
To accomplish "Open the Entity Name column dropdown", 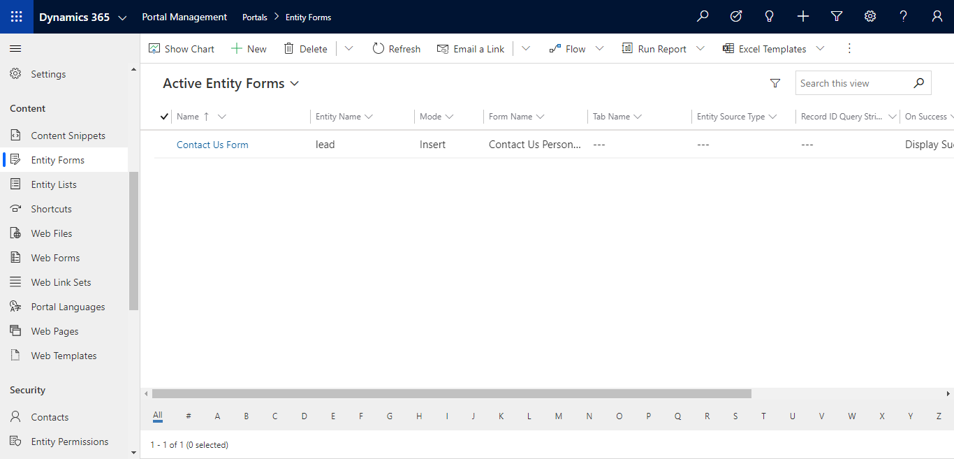I will [x=369, y=116].
